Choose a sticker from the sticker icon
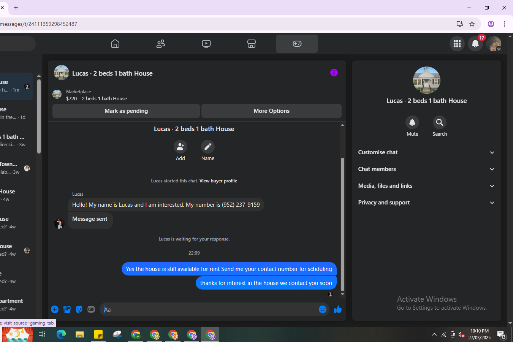513x342 pixels. (79, 309)
